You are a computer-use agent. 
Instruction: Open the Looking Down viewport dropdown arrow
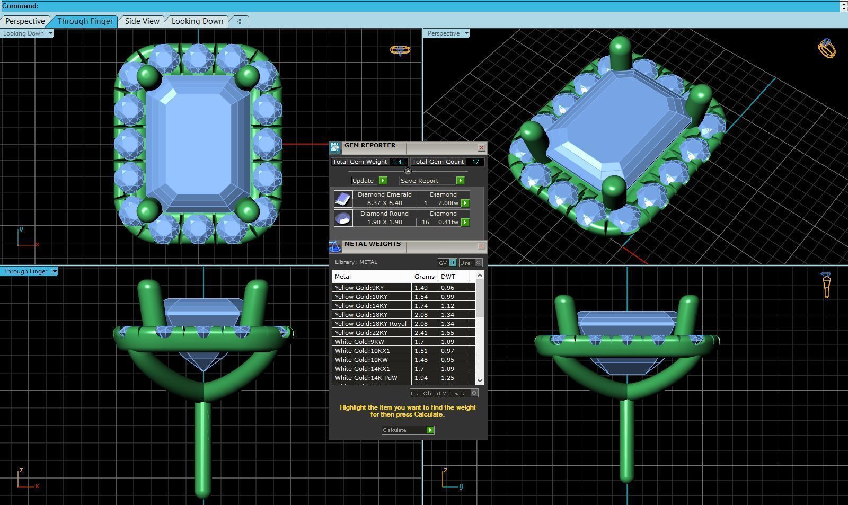[50, 33]
